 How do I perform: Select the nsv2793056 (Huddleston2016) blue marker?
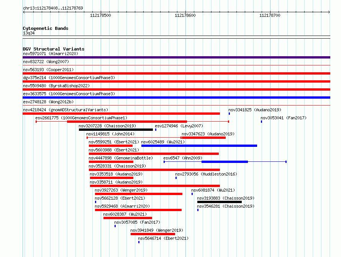point(176,178)
